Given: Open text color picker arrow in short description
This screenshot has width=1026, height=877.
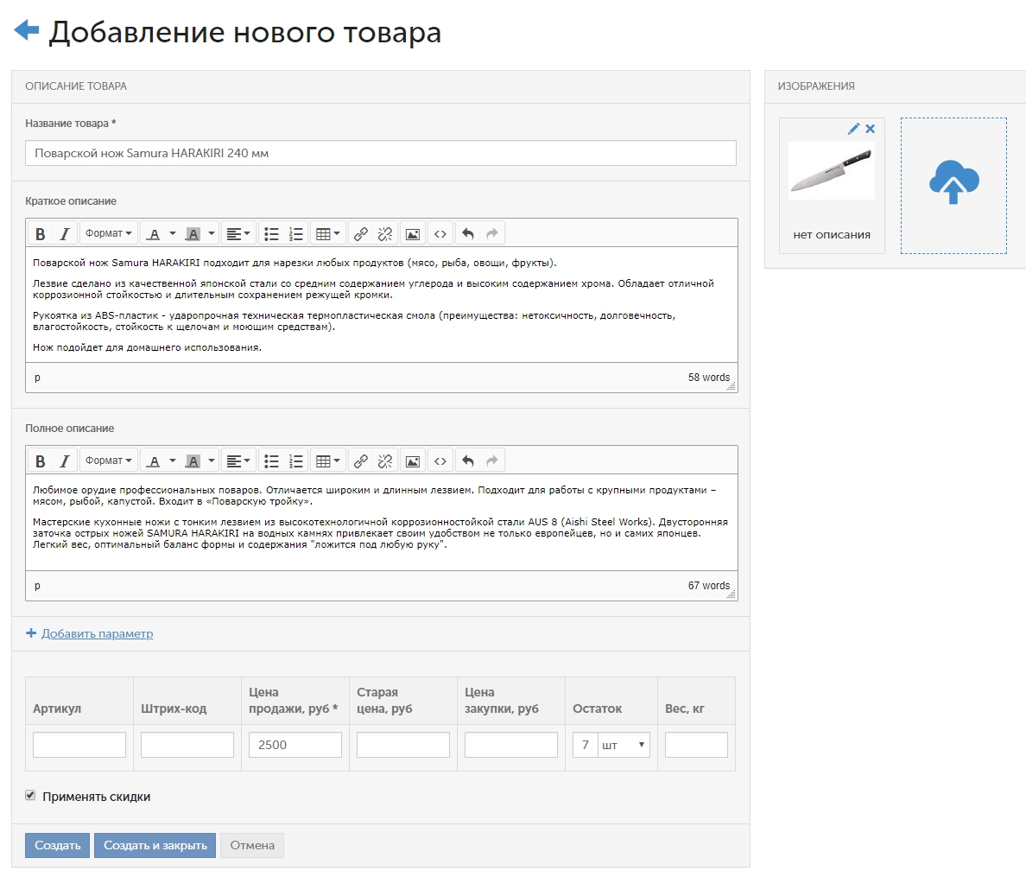Looking at the screenshot, I should (x=173, y=234).
